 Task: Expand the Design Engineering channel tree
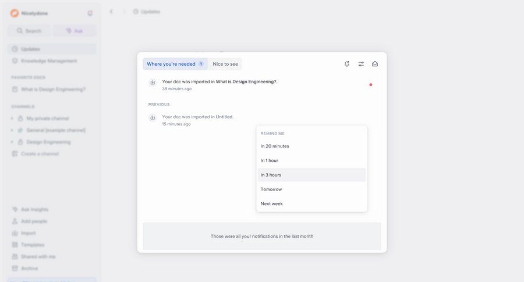[12, 142]
